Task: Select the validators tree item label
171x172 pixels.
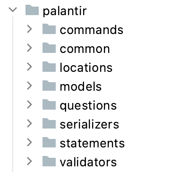Action: [x=88, y=162]
